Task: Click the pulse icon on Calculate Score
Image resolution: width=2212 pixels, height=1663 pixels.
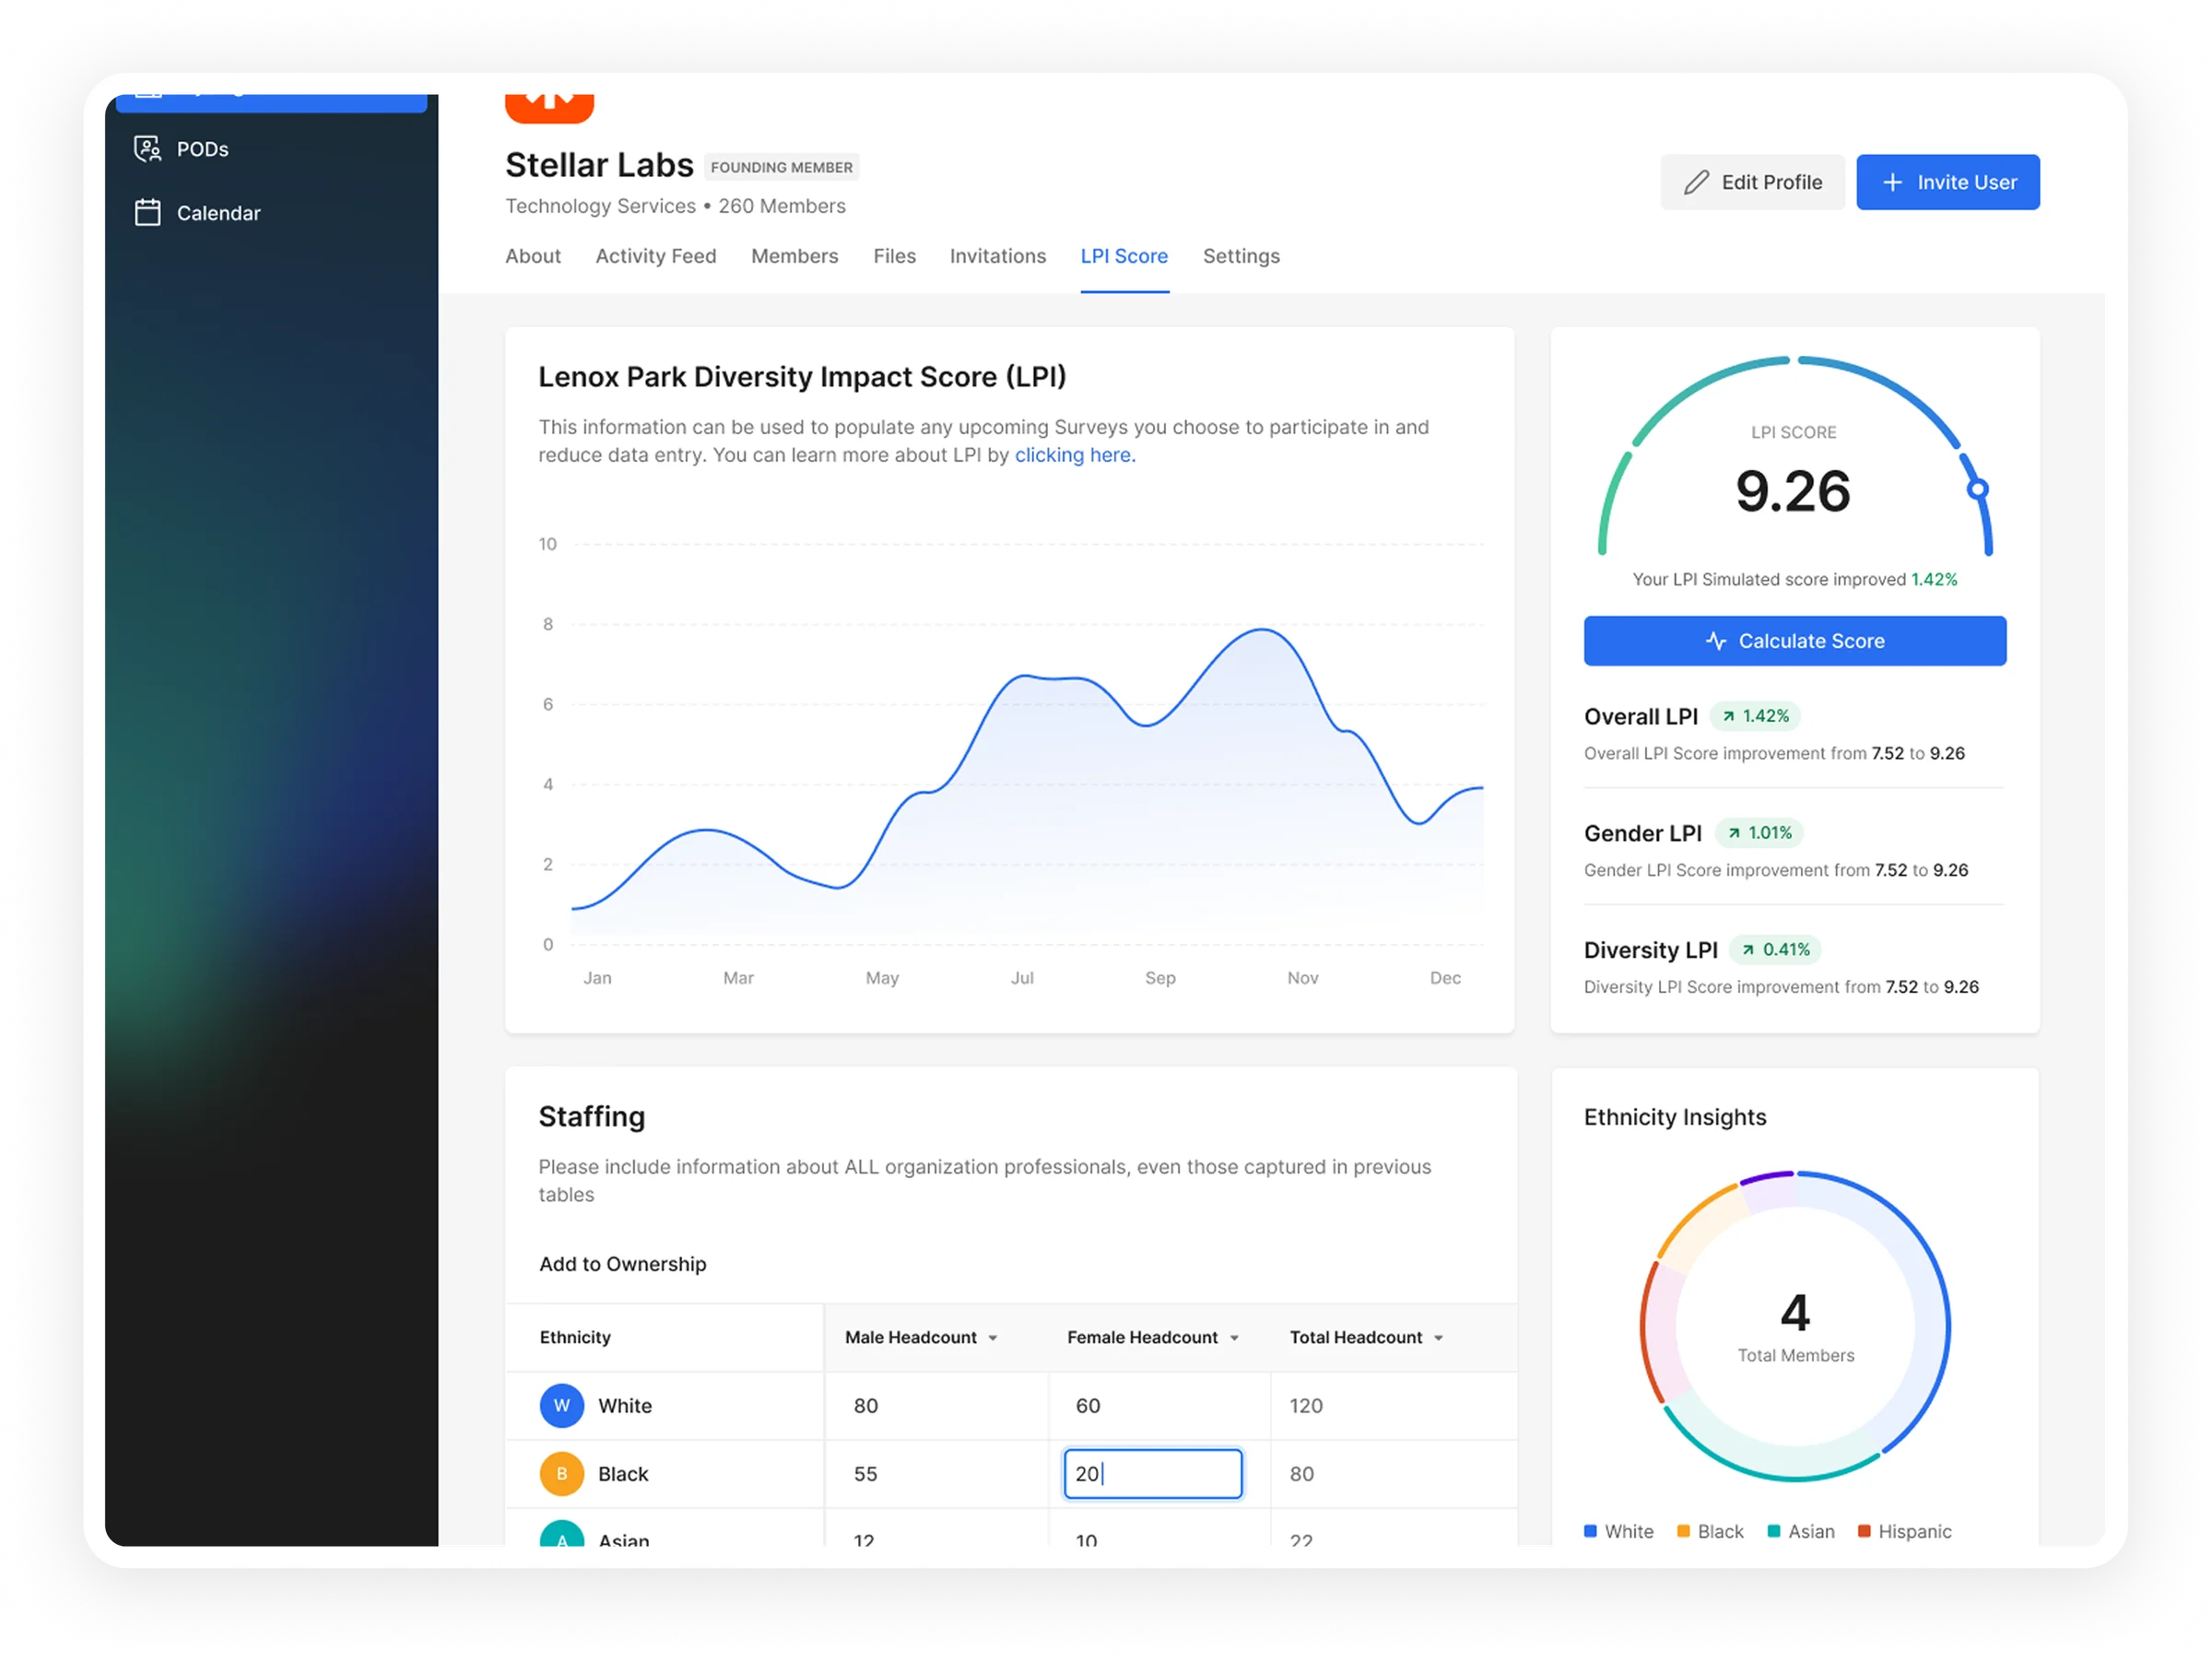Action: pyautogui.click(x=1716, y=641)
